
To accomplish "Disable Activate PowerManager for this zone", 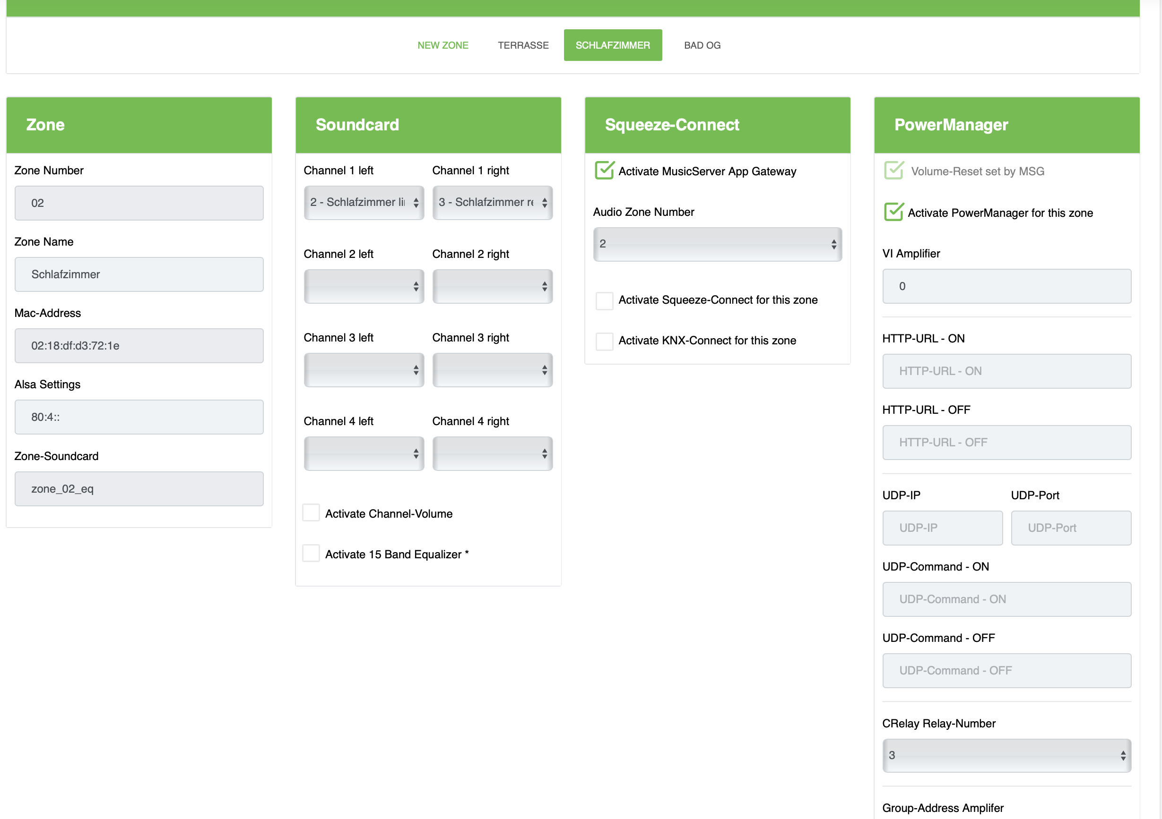I will click(893, 213).
